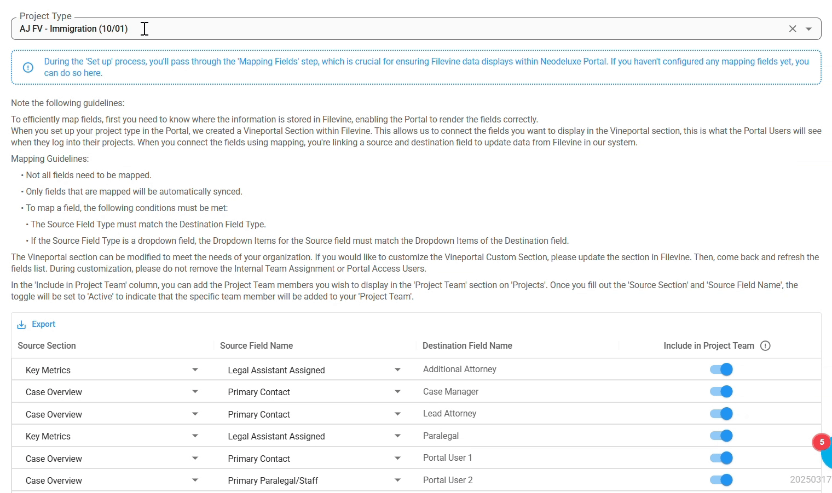Click the 'Mapping Guidelines:' heading text
Image resolution: width=832 pixels, height=493 pixels.
point(50,159)
